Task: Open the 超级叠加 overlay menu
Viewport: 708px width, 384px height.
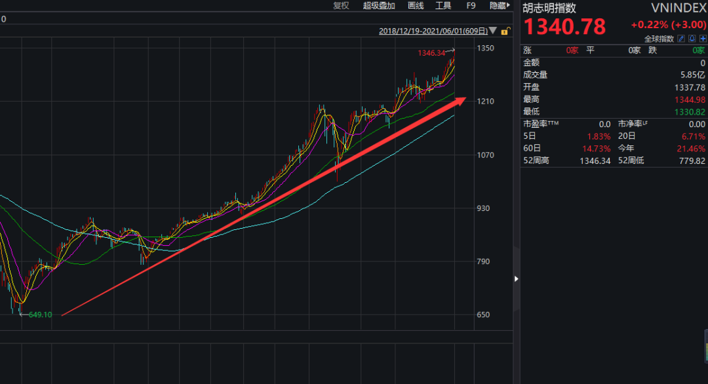Action: coord(379,5)
